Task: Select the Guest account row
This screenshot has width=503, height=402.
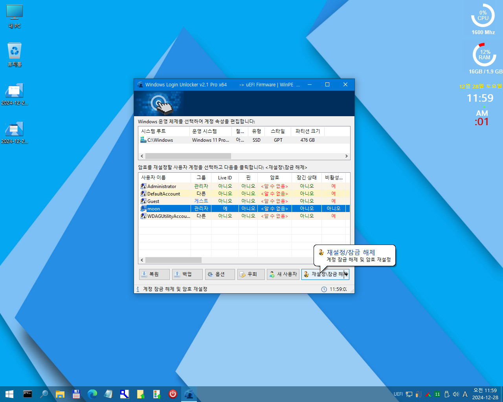Action: 244,201
